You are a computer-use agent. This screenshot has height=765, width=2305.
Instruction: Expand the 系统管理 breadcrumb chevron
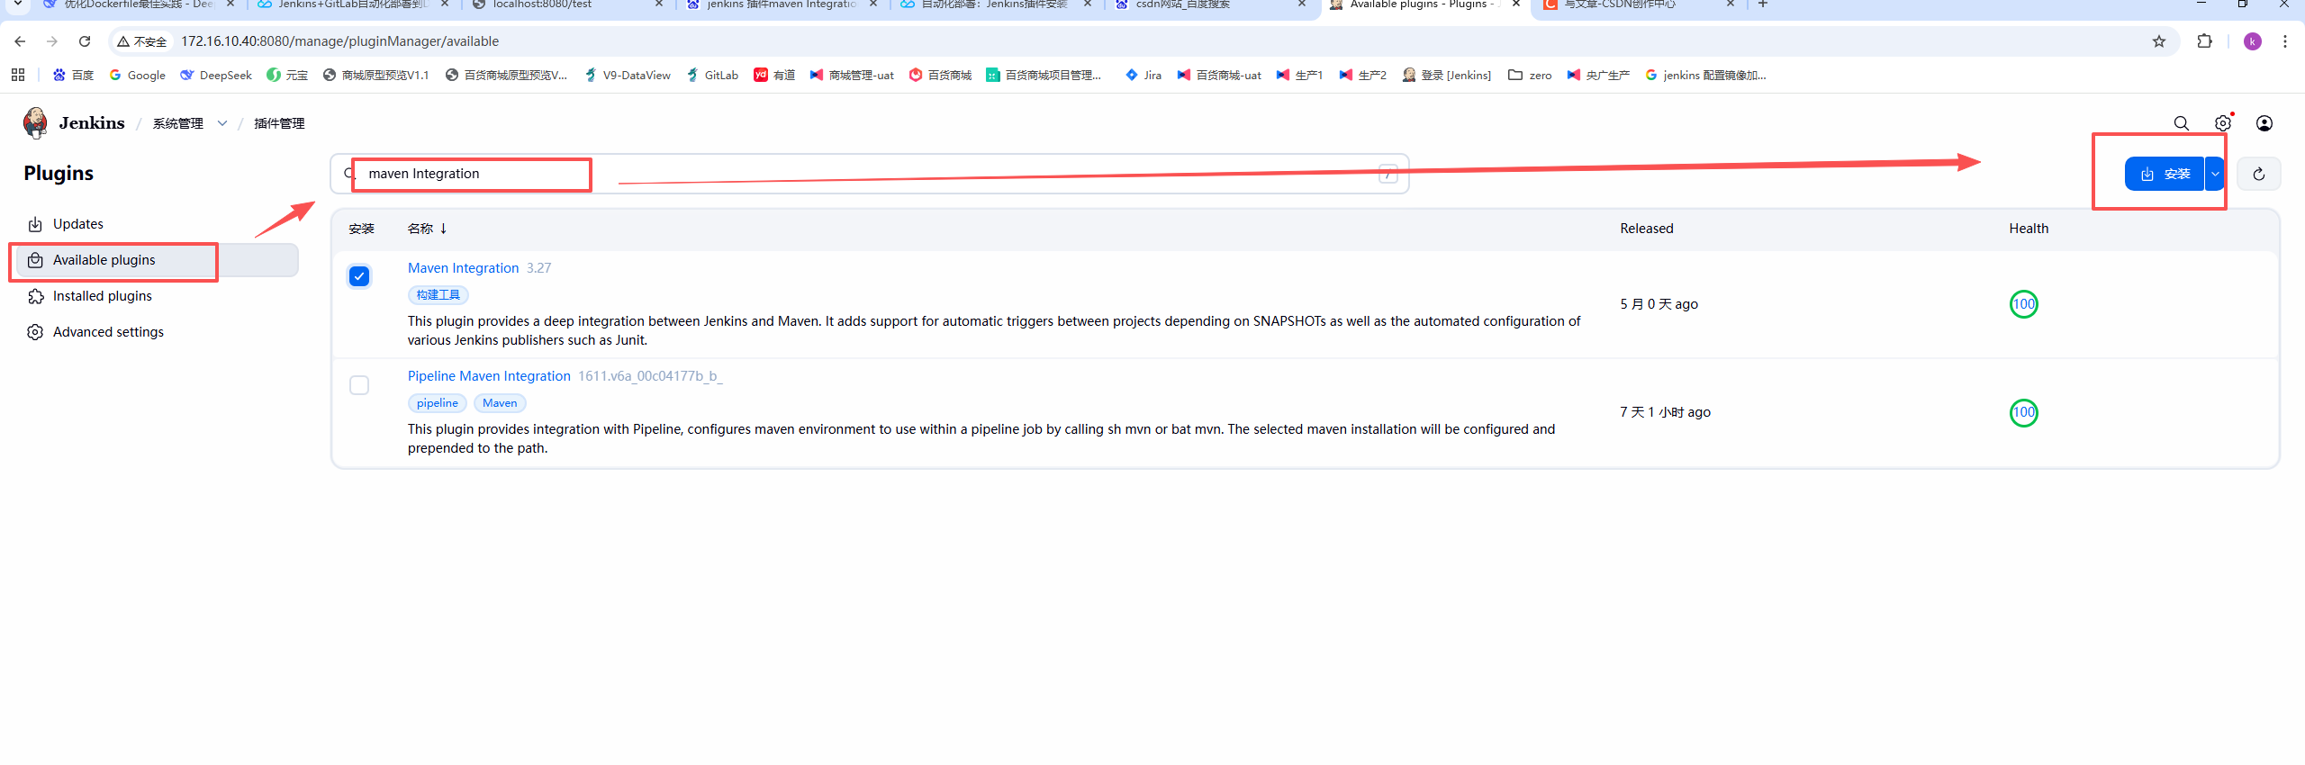pos(222,123)
